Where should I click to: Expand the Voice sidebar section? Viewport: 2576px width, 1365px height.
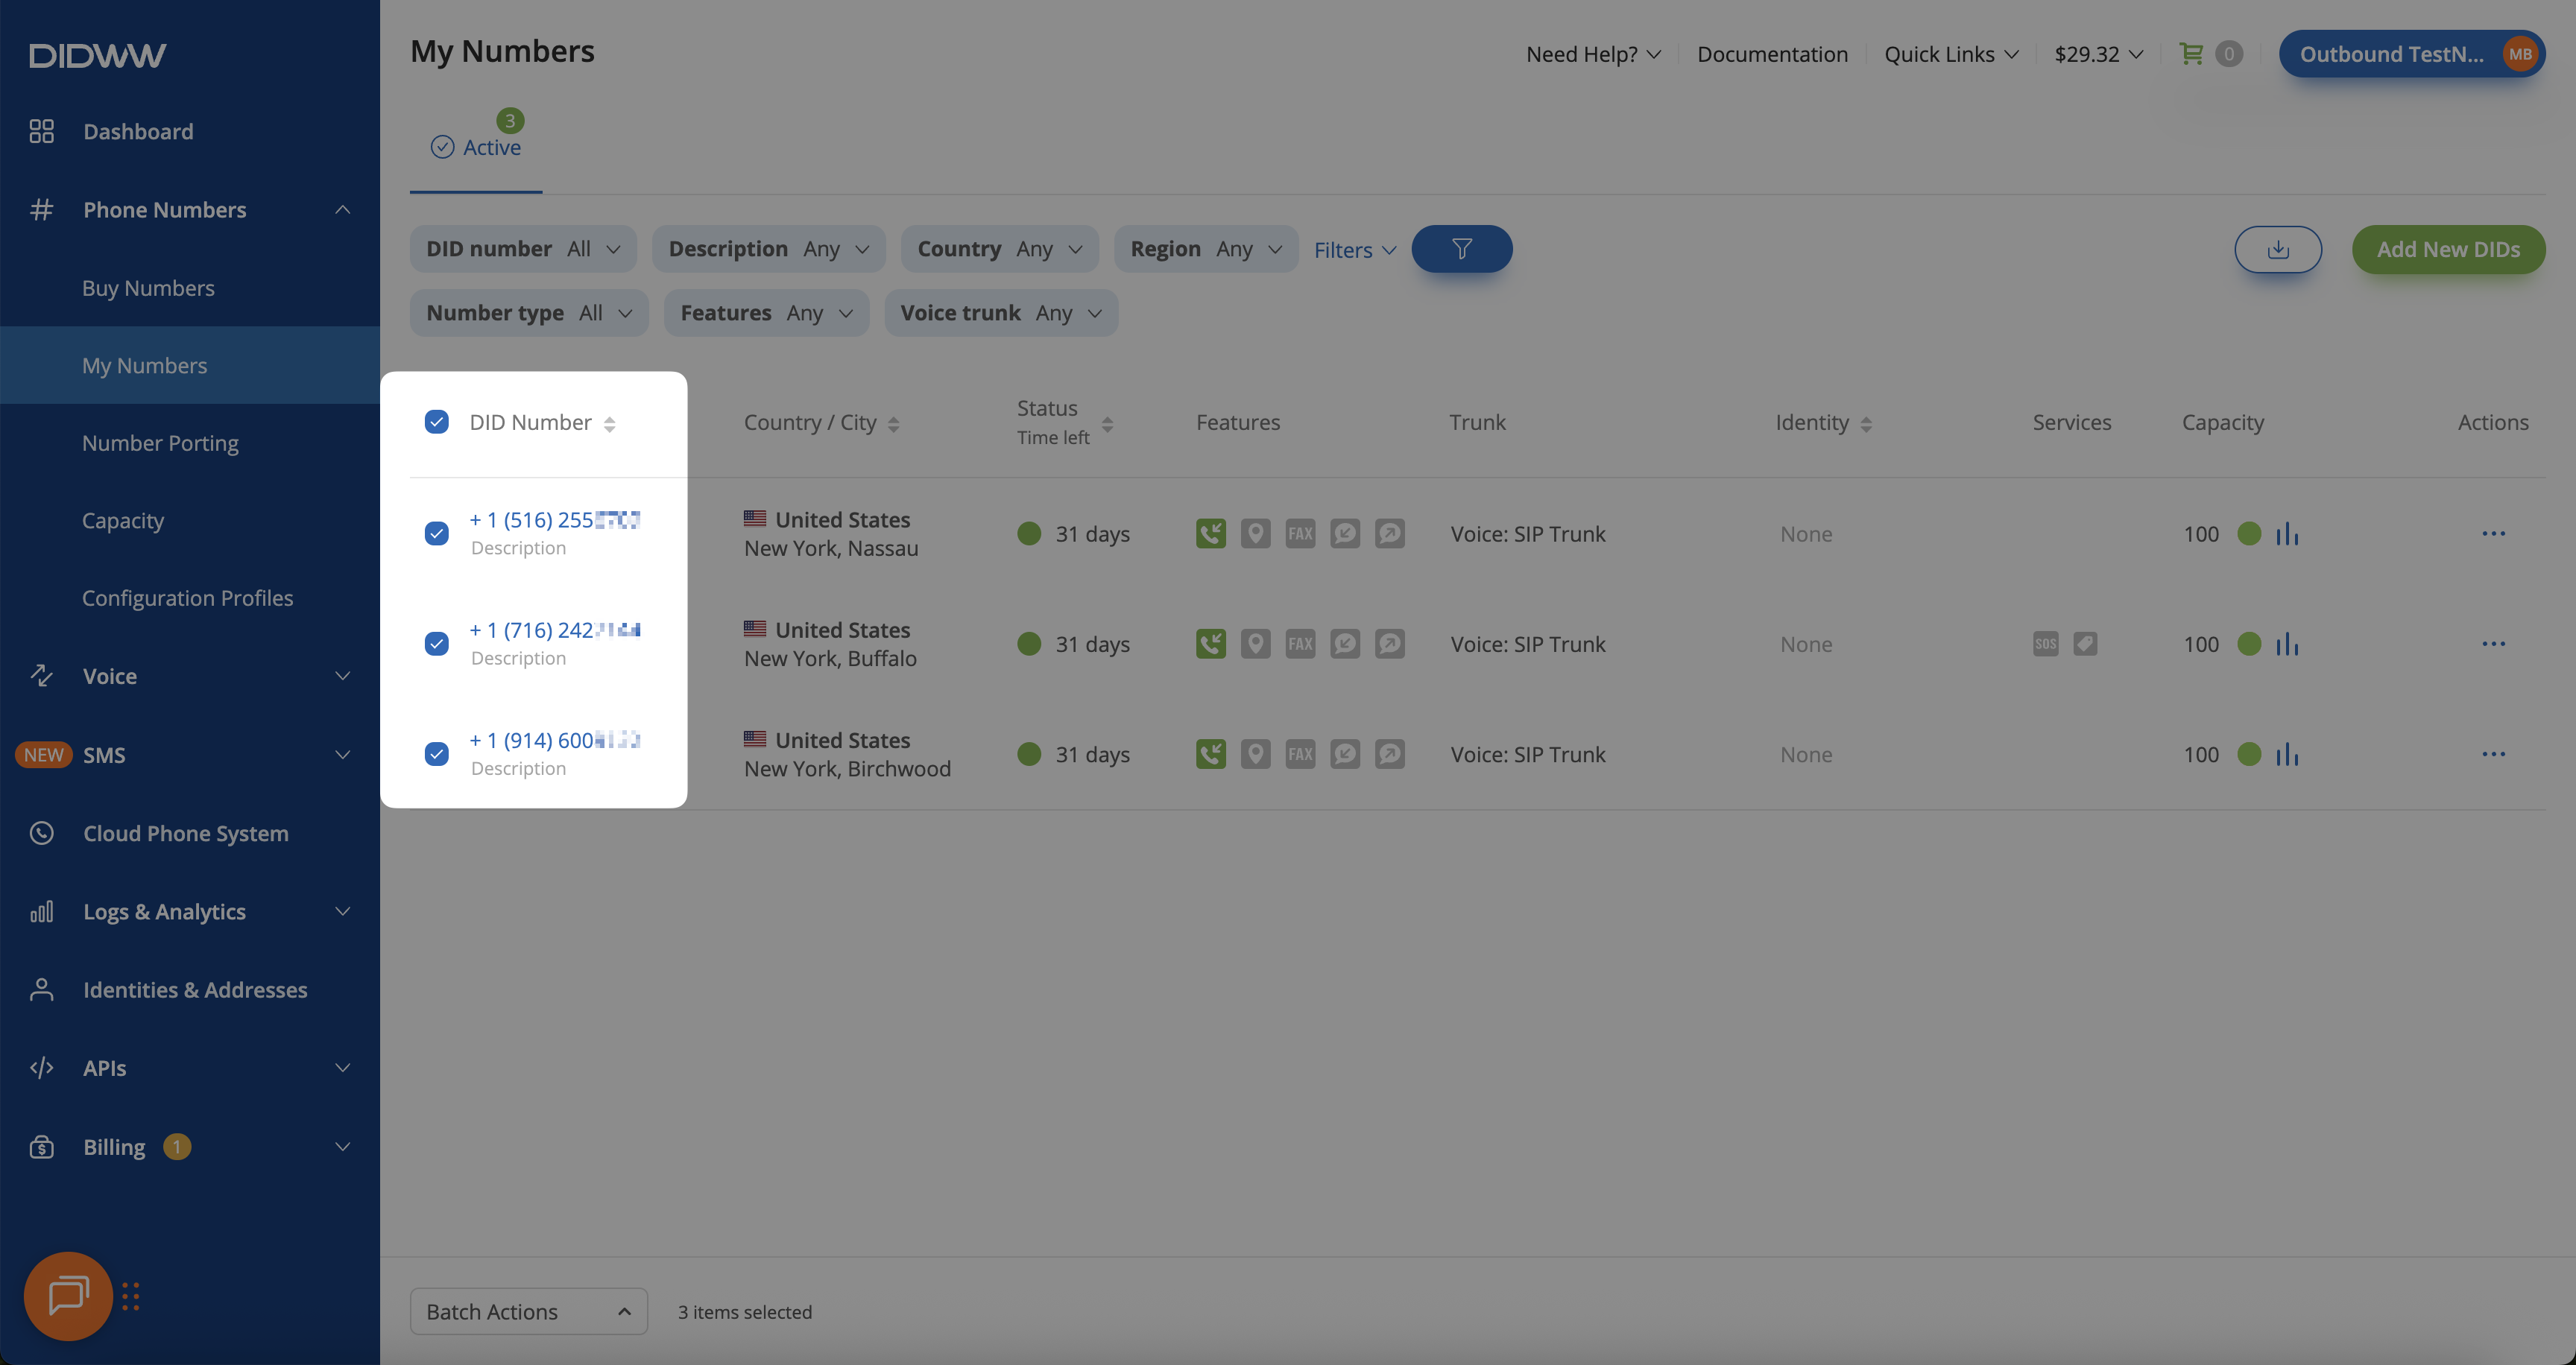190,677
